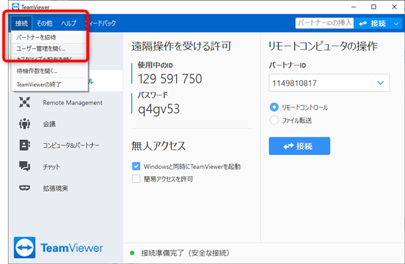
Task: Click the 使用中のID label
Action: [155, 65]
